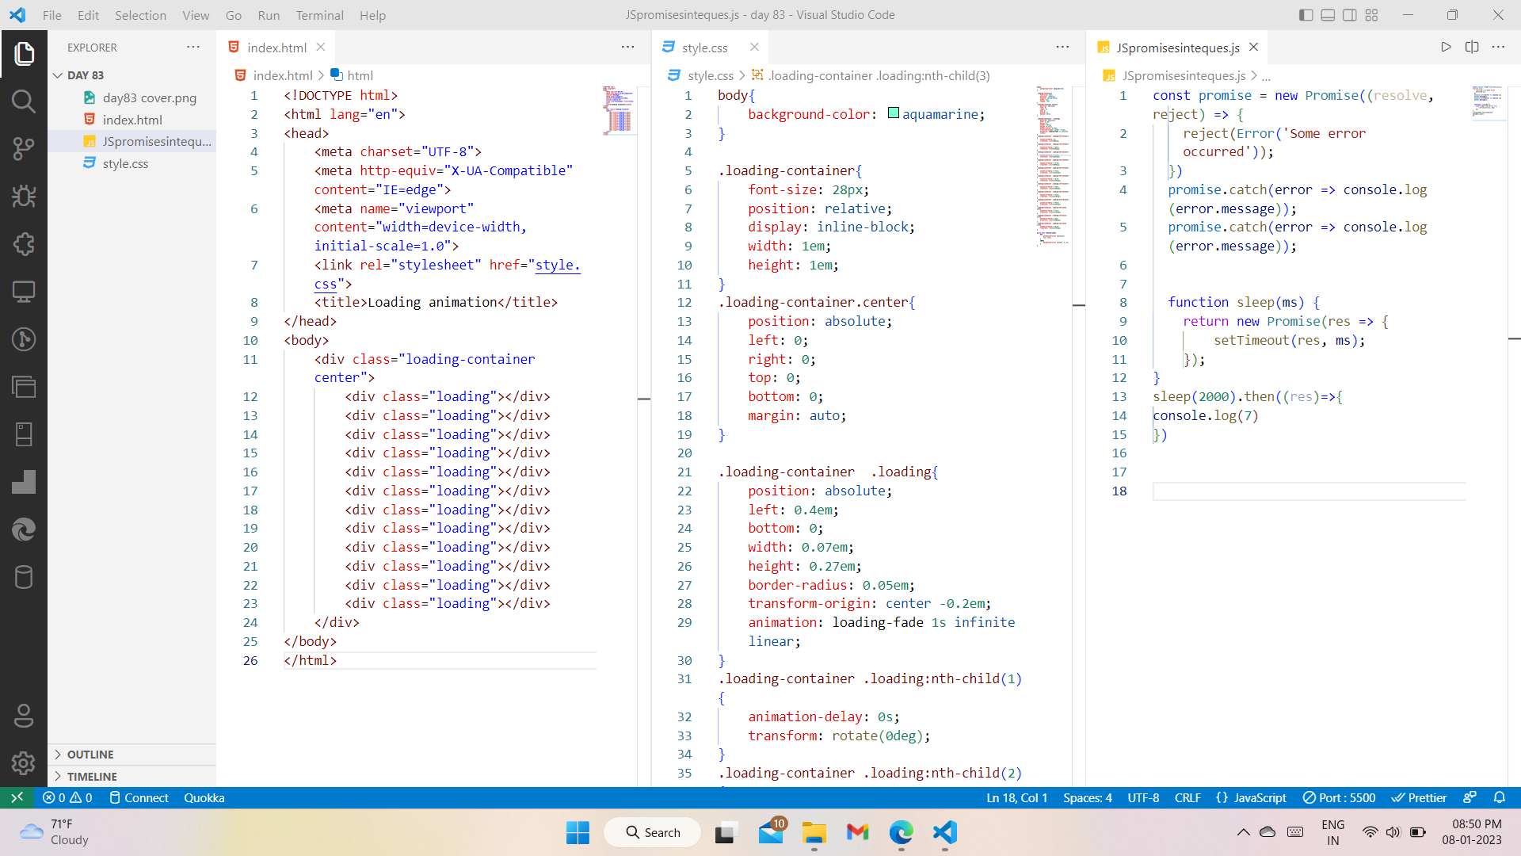Open customize layout options
The height and width of the screenshot is (856, 1521).
point(1372,15)
